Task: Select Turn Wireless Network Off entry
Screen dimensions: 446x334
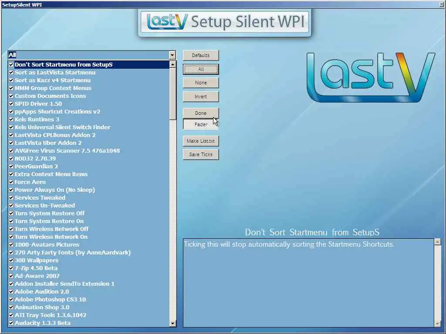Action: click(51, 229)
